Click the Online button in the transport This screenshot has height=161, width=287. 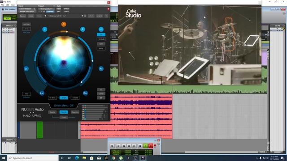click(x=113, y=146)
